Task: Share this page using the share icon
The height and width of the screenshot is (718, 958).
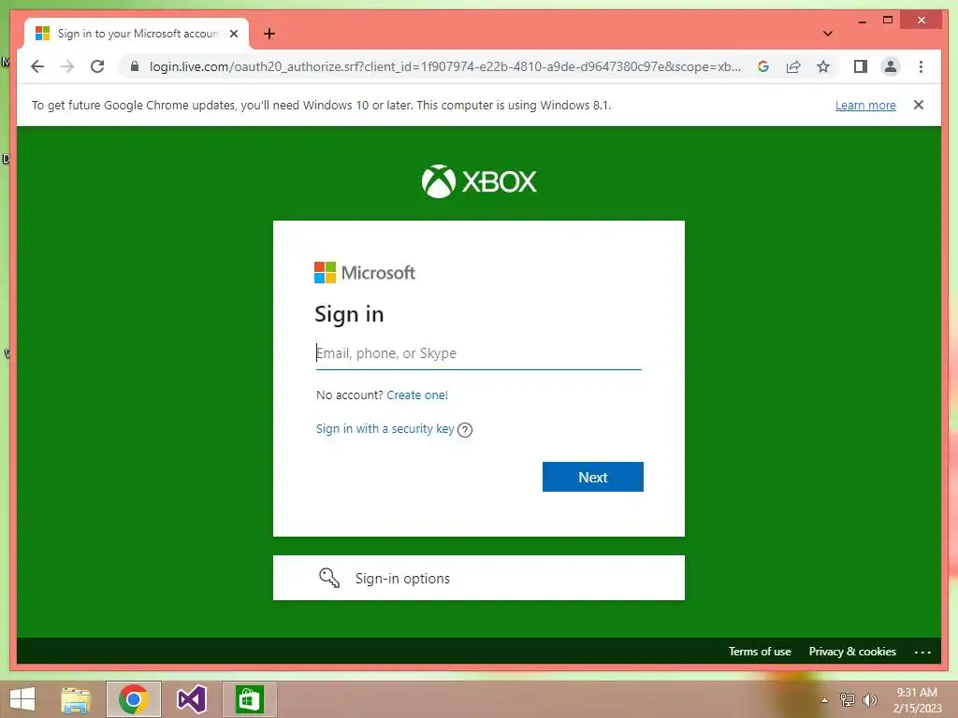Action: click(x=793, y=66)
